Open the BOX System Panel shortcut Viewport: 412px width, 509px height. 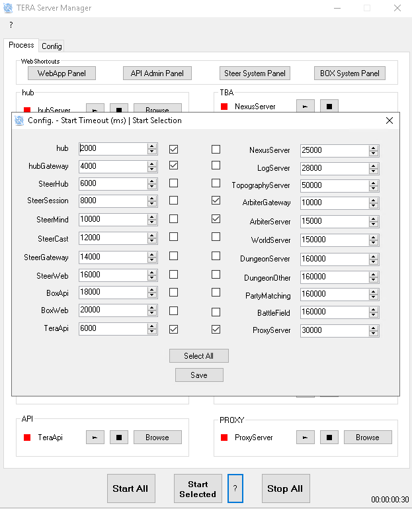click(x=350, y=73)
